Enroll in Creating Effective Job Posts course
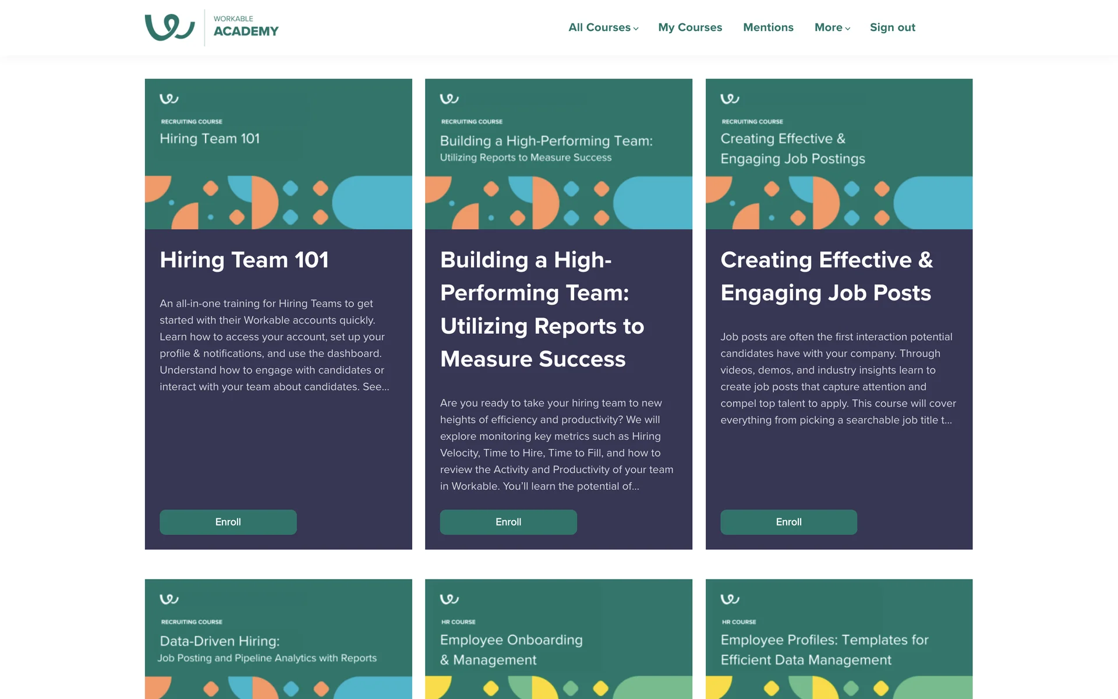 (788, 522)
